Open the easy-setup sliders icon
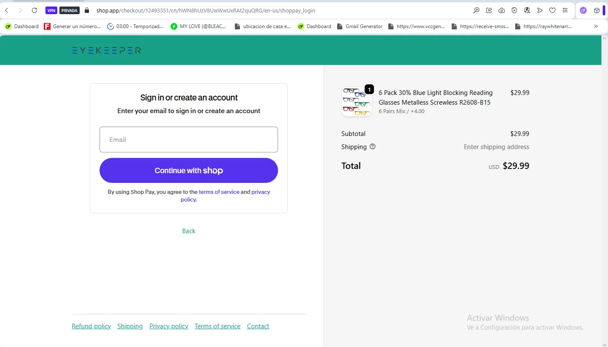Viewport: 608px width, 347px height. [x=565, y=11]
